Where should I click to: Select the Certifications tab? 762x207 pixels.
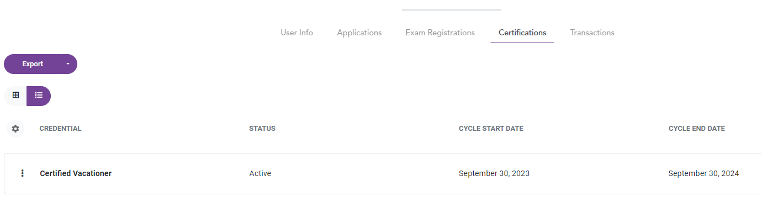click(522, 33)
